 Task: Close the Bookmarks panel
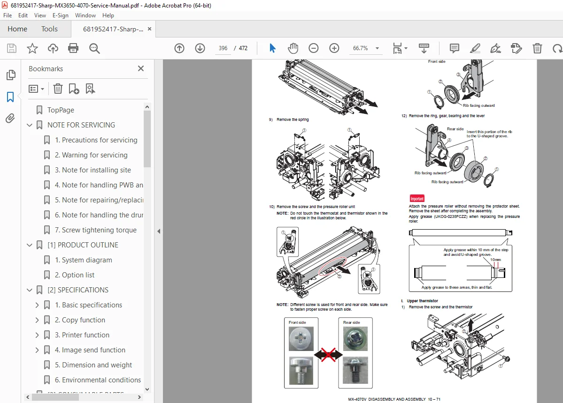tap(141, 68)
